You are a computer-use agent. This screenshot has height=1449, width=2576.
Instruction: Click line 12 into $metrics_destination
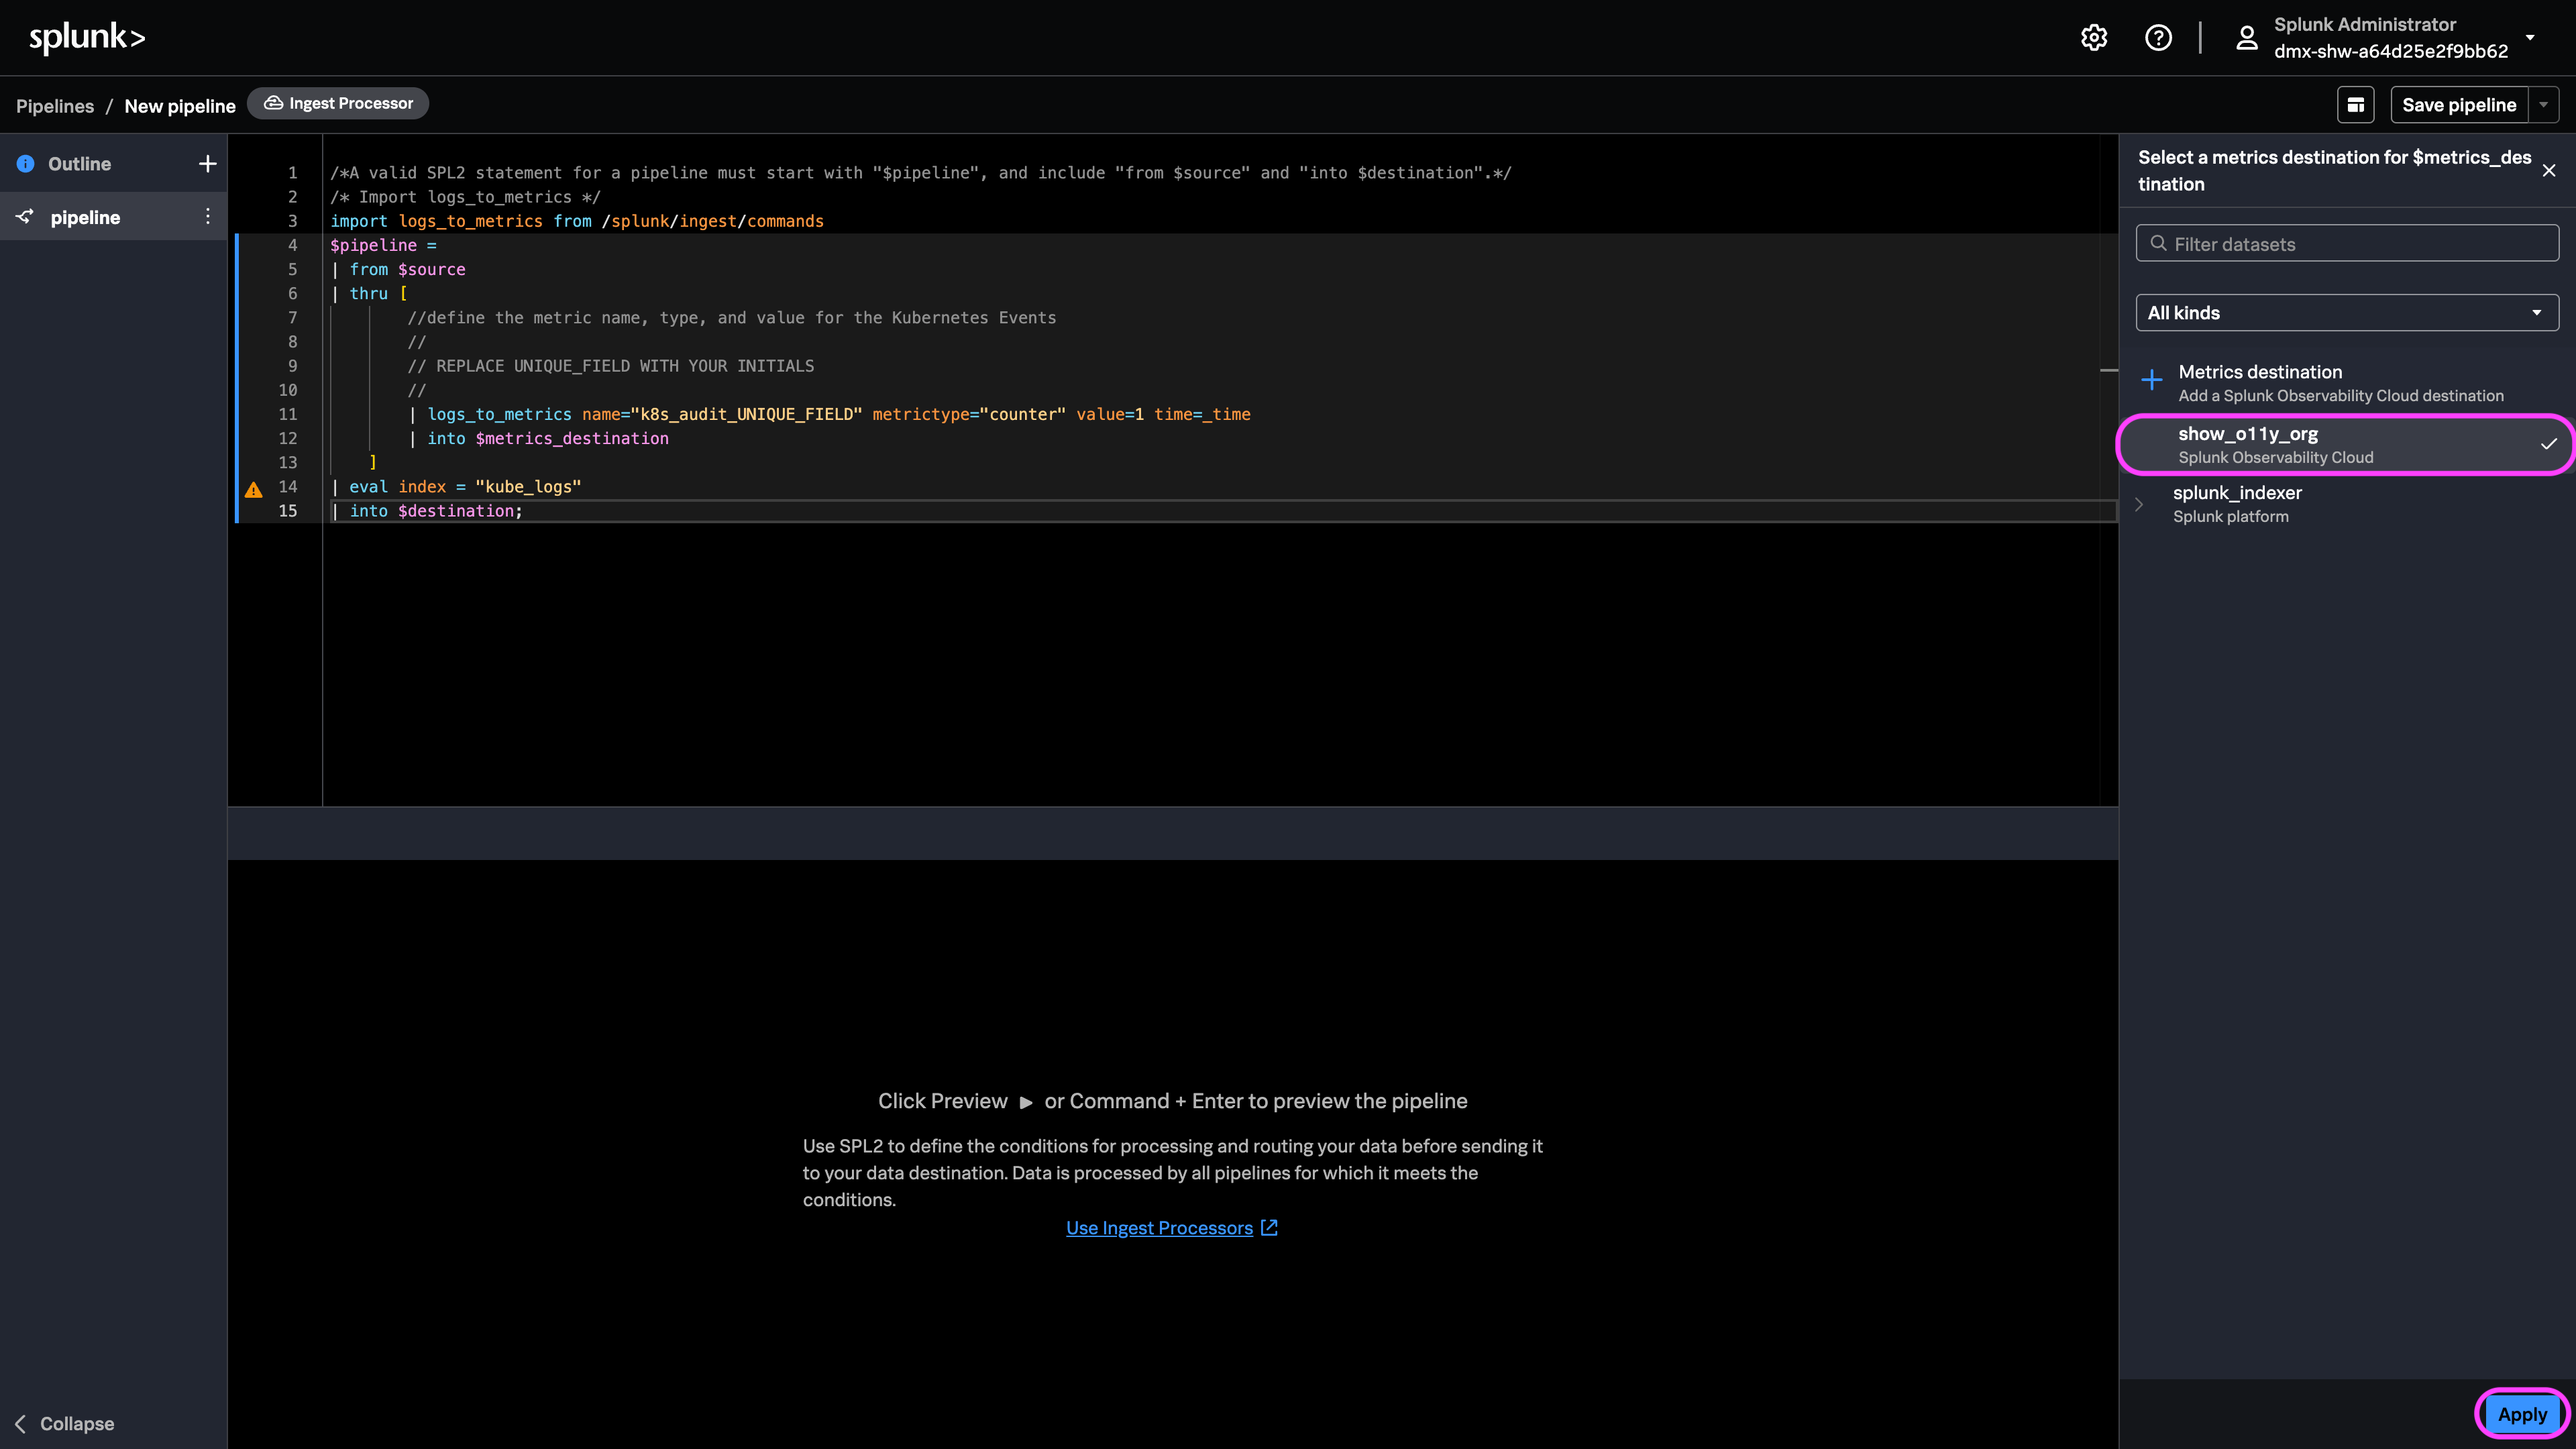point(539,438)
